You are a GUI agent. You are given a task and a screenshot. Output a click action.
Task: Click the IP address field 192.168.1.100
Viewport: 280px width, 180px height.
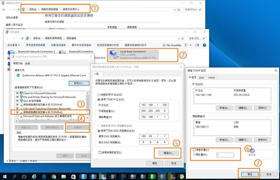click(154, 105)
